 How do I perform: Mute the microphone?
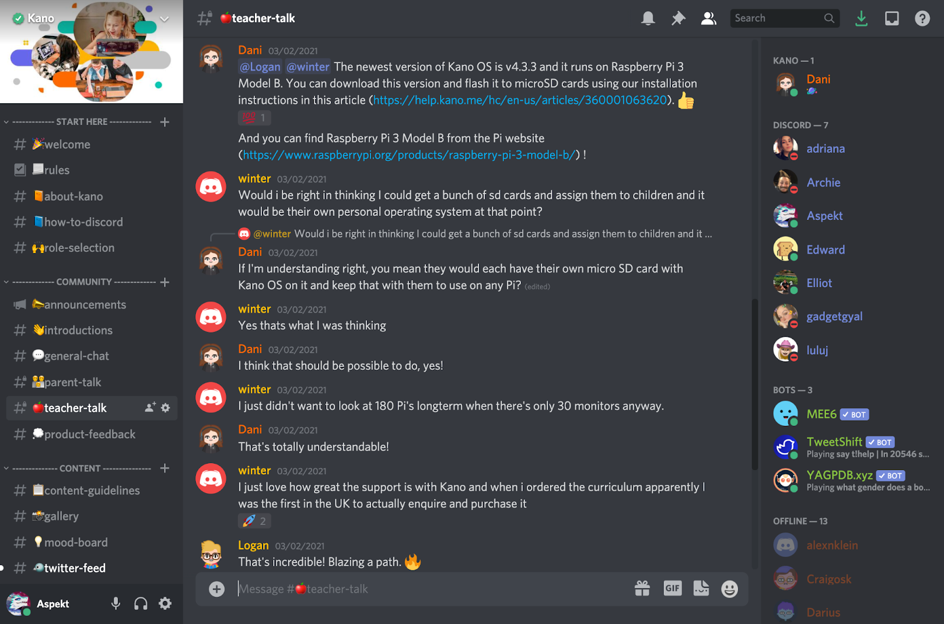point(116,603)
